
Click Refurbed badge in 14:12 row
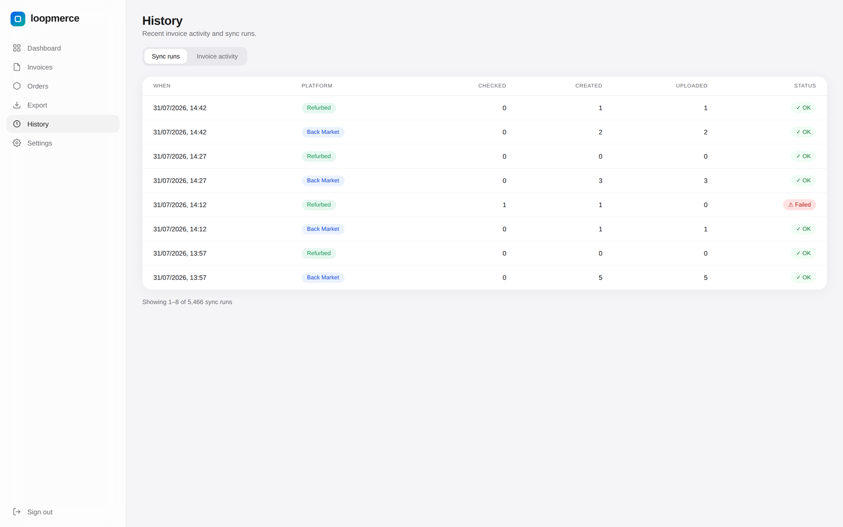(319, 204)
